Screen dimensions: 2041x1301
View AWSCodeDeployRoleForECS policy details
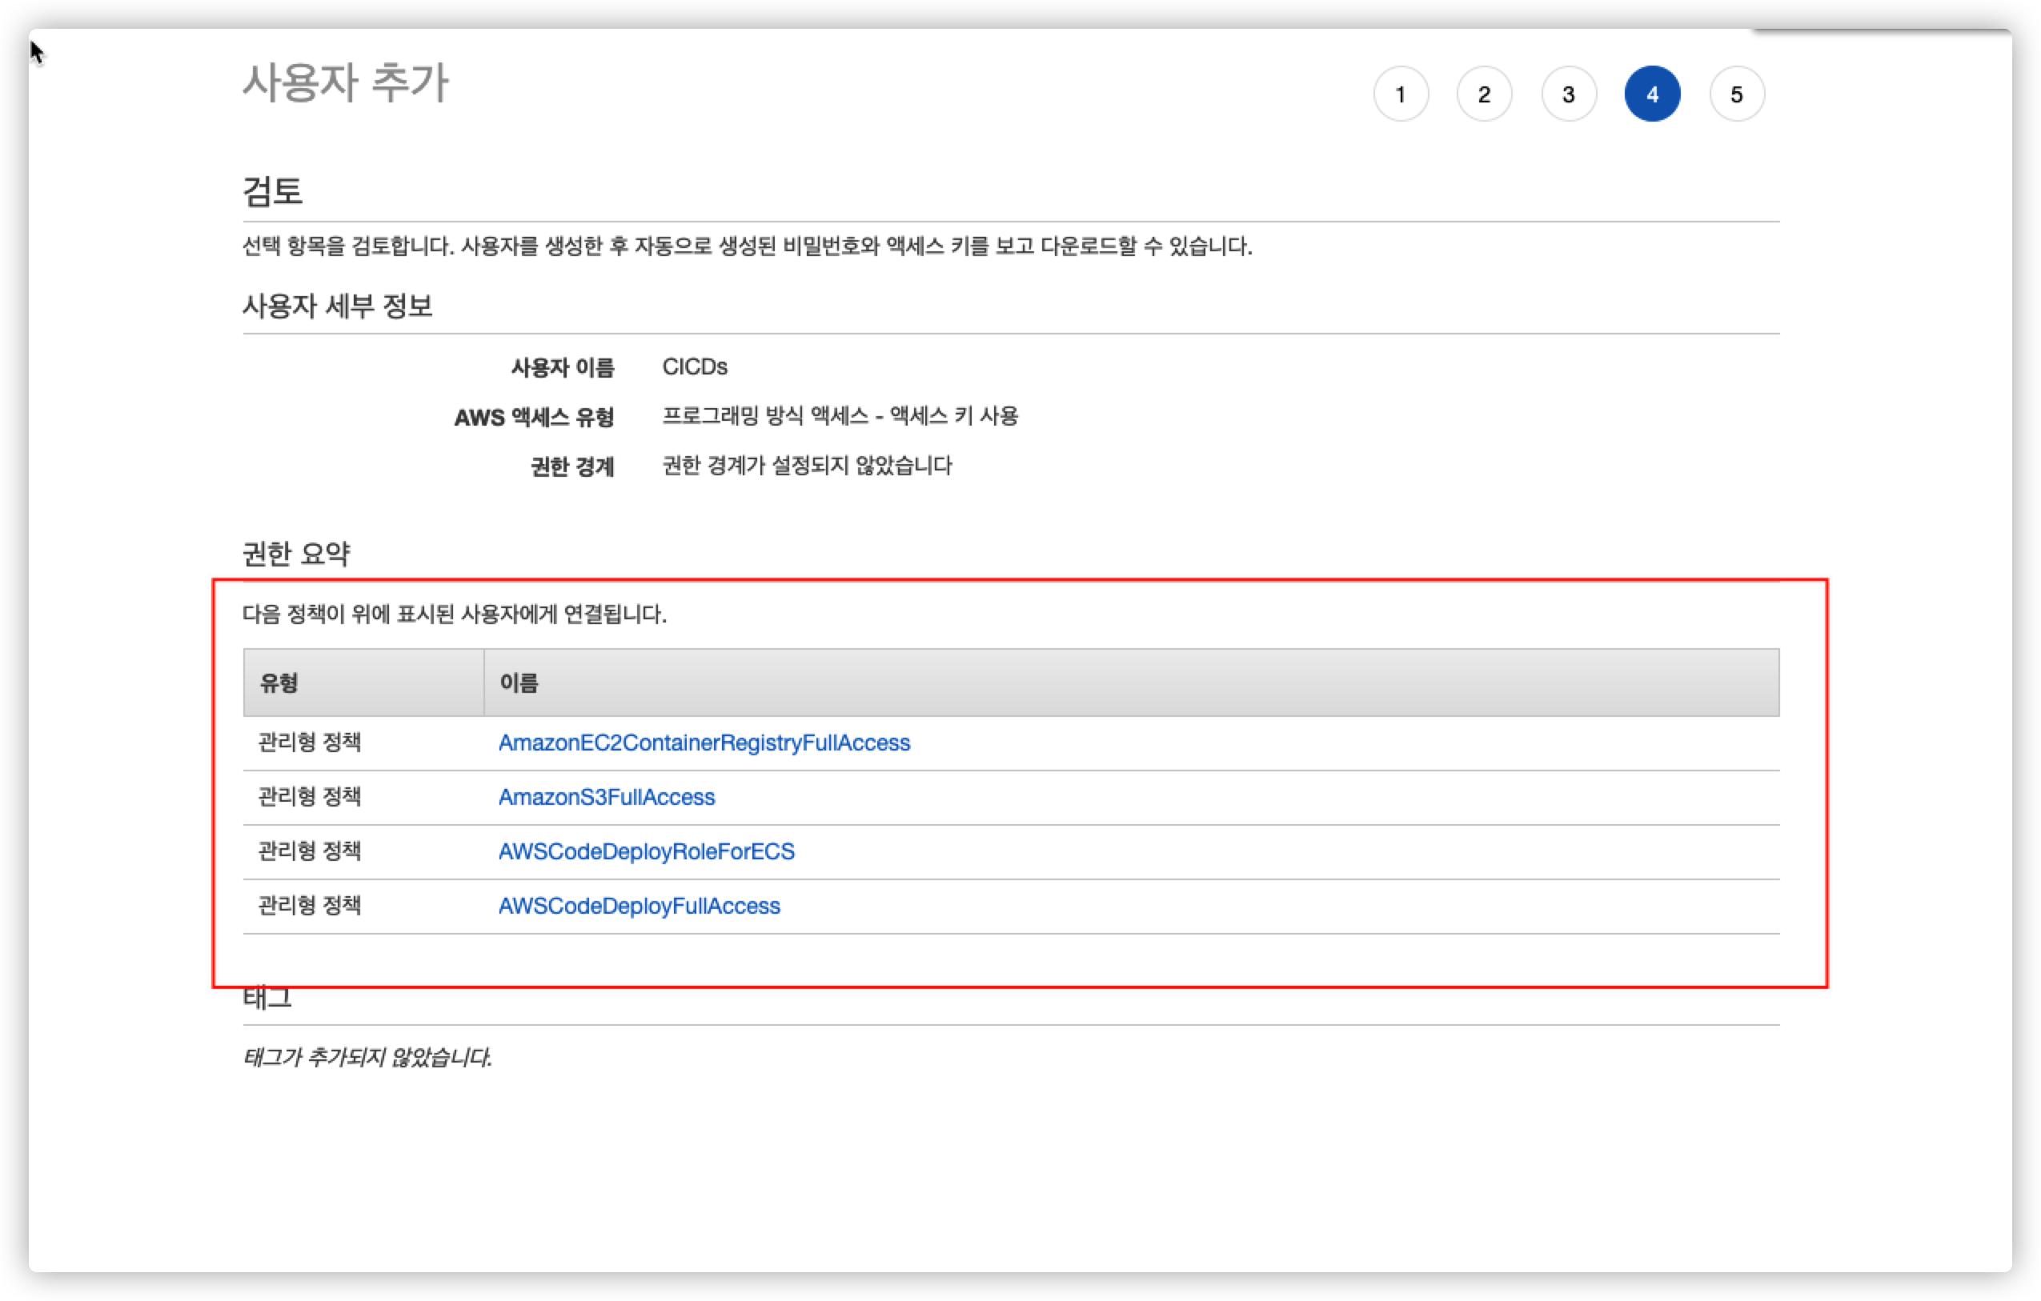click(x=646, y=851)
